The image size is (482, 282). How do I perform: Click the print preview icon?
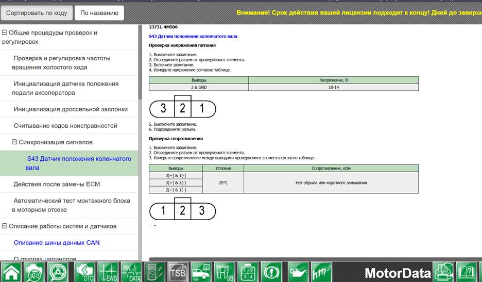click(x=443, y=272)
